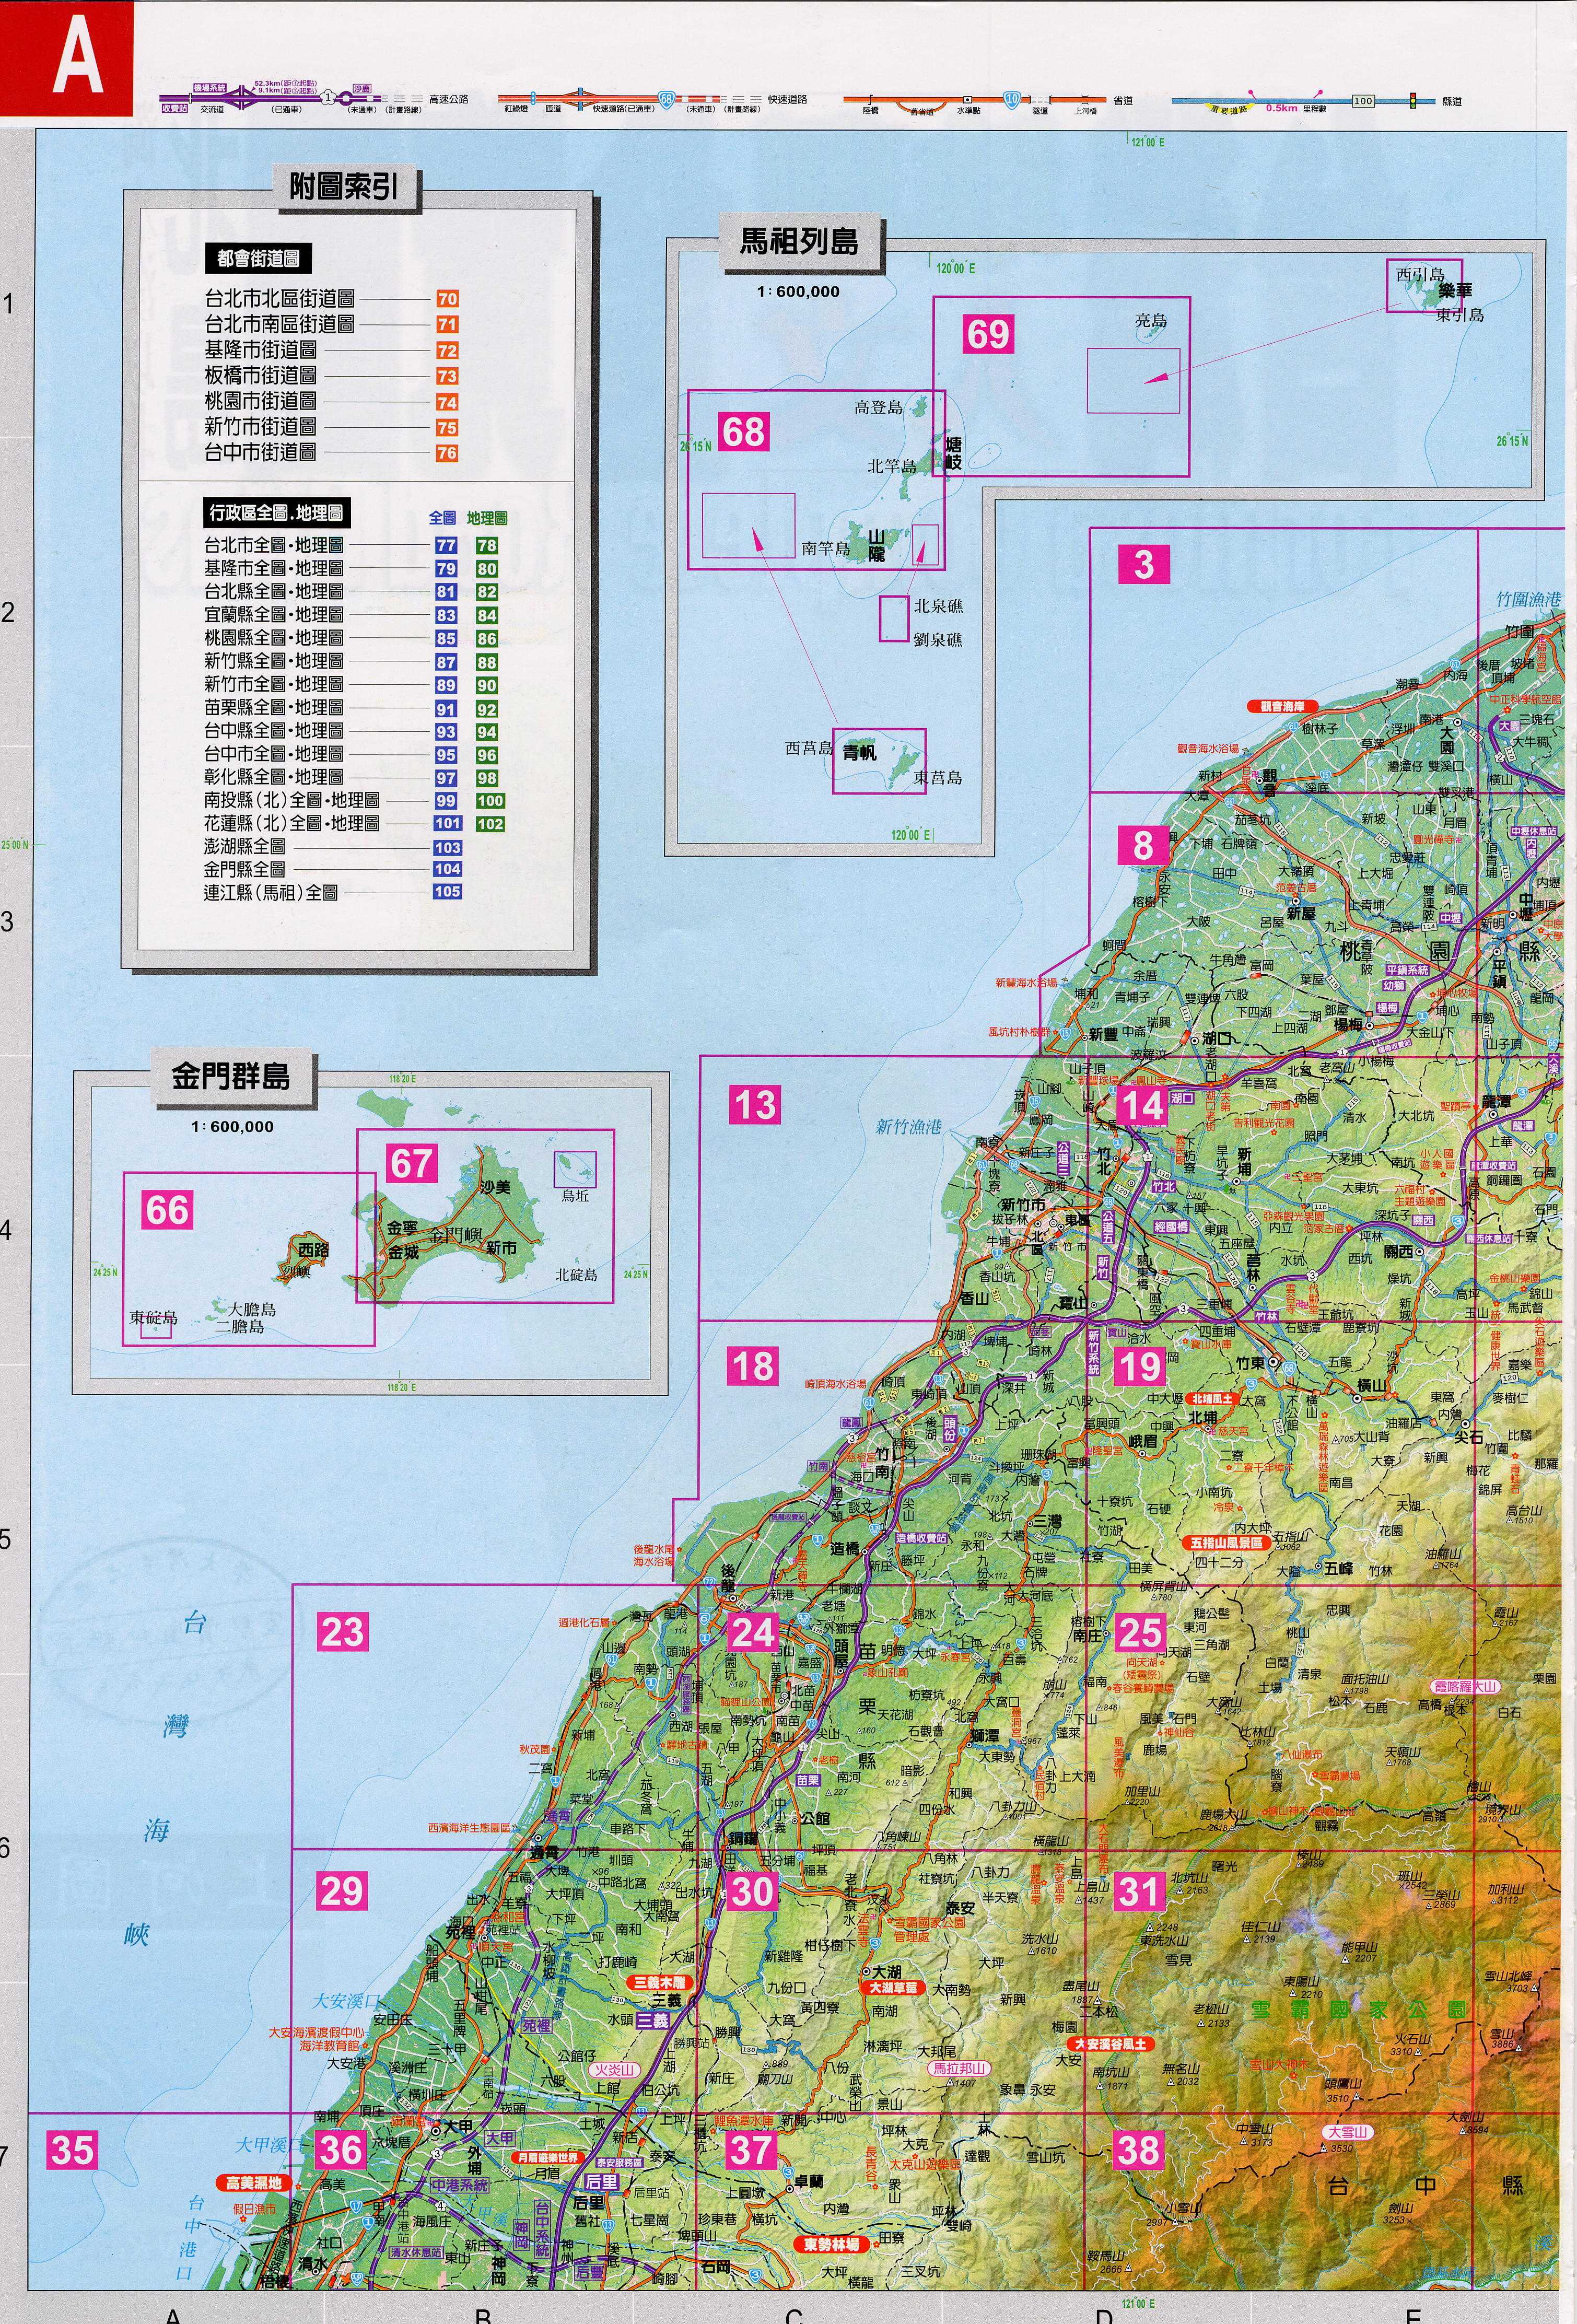The width and height of the screenshot is (1577, 2324).
Task: Click the freeway number 1 circle in the legend
Action: [x=328, y=98]
